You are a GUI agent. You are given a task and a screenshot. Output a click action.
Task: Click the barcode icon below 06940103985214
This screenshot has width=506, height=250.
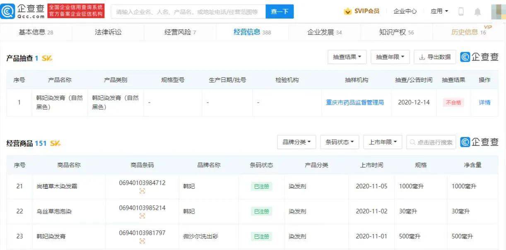(x=142, y=216)
